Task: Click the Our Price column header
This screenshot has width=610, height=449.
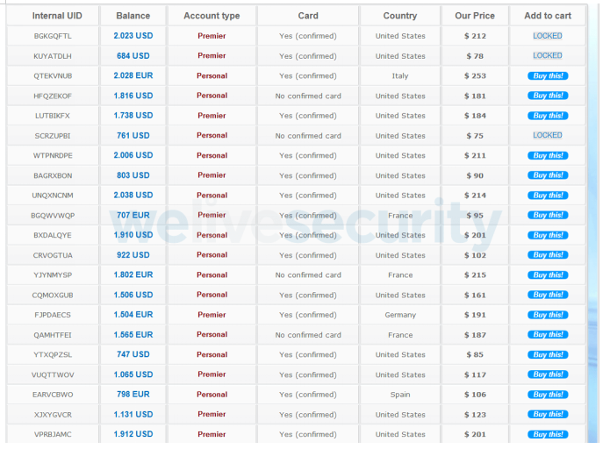Action: click(x=475, y=16)
